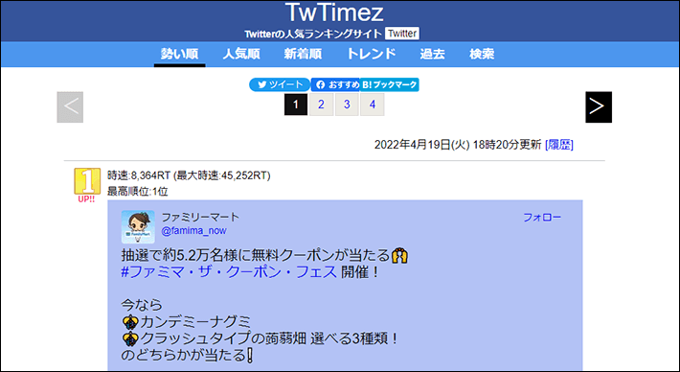Go to the トレンド tab
The image size is (680, 372).
click(372, 54)
